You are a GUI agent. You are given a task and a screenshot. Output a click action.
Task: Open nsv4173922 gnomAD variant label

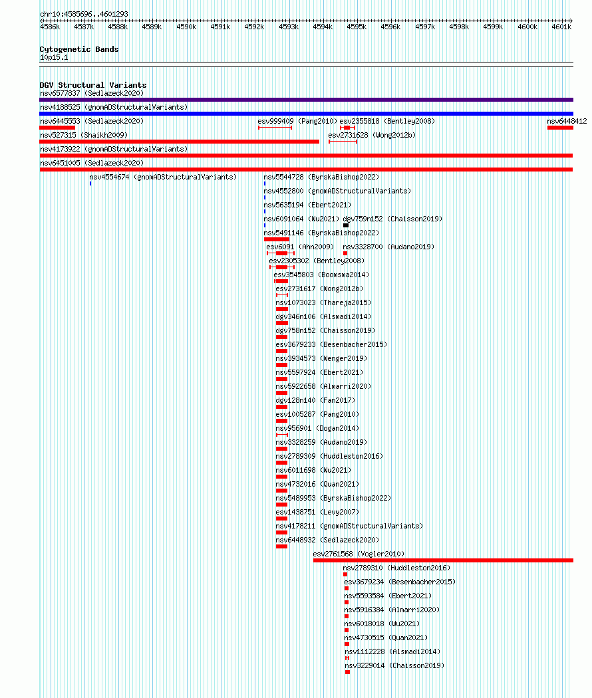click(x=114, y=149)
